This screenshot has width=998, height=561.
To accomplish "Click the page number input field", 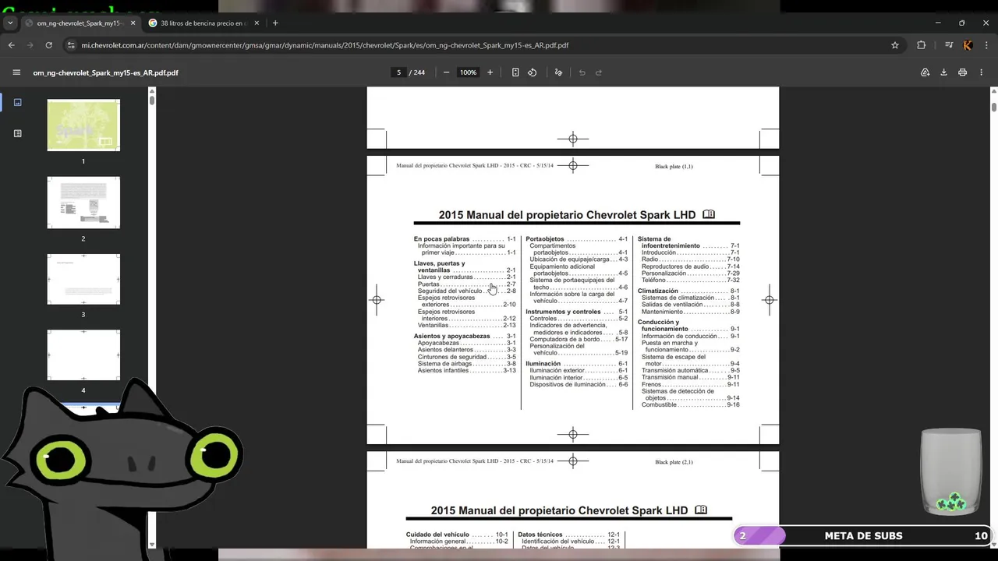I will 398,72.
